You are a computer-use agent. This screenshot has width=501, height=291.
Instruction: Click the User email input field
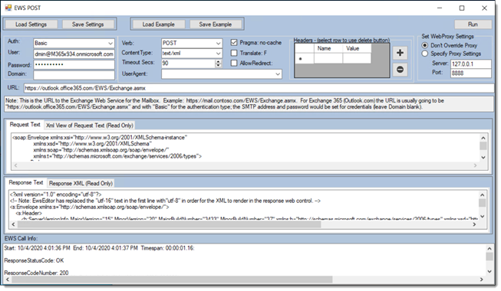pyautogui.click(x=74, y=54)
